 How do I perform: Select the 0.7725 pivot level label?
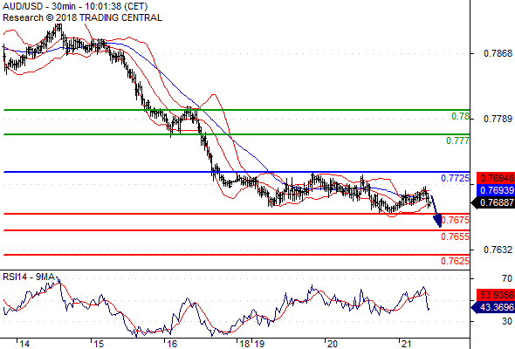[x=455, y=178]
